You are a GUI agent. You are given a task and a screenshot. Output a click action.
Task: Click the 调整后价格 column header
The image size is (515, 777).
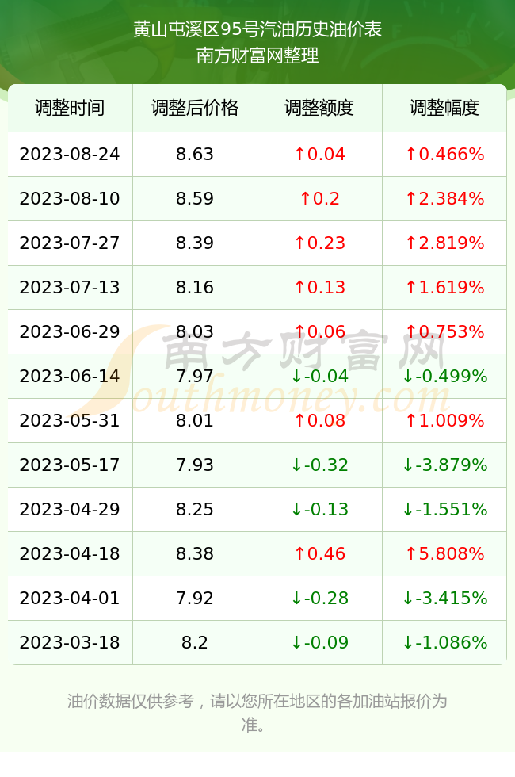point(195,108)
